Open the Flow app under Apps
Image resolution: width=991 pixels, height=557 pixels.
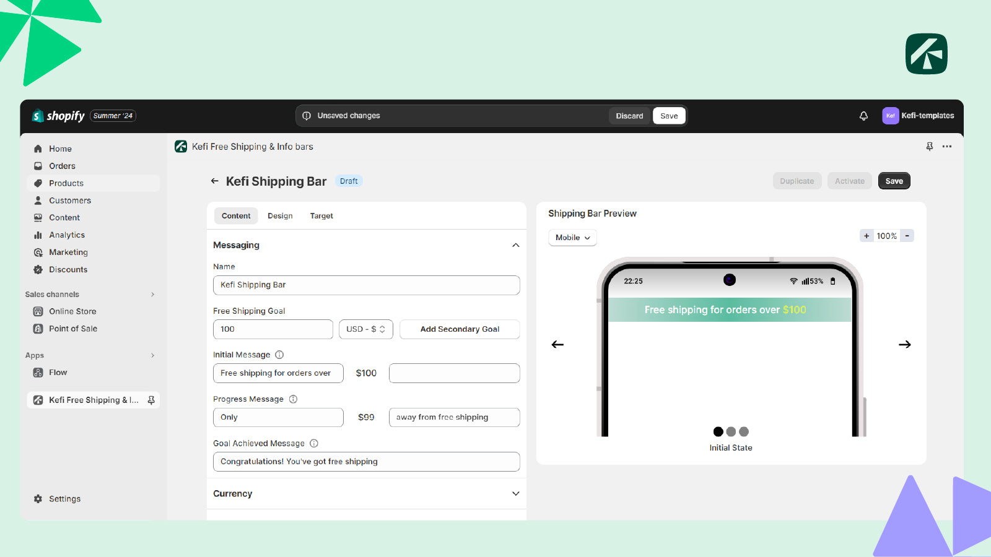58,372
